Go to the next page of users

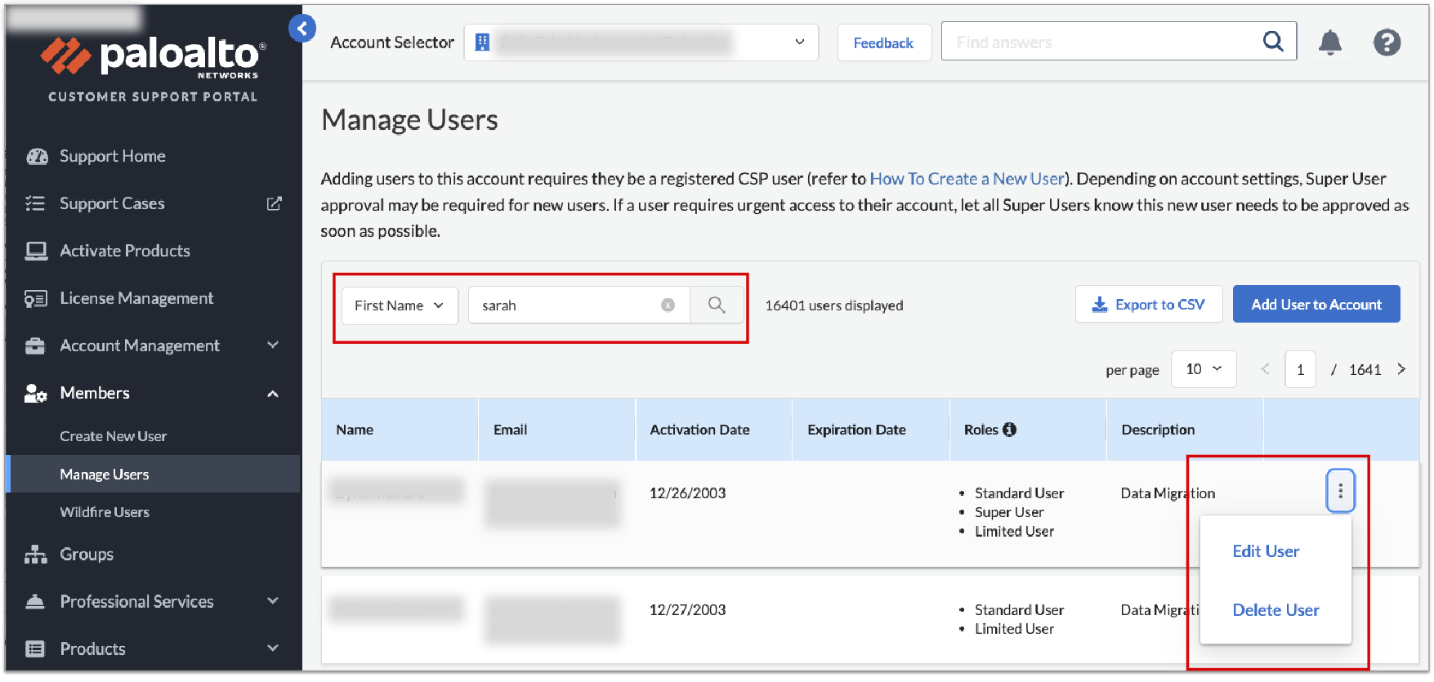coord(1401,369)
